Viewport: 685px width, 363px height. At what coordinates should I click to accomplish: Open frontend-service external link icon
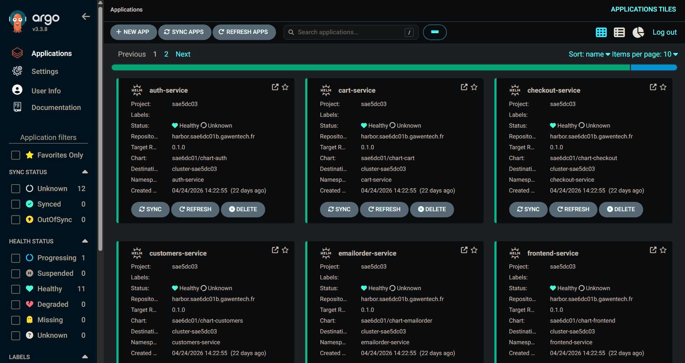(x=653, y=250)
